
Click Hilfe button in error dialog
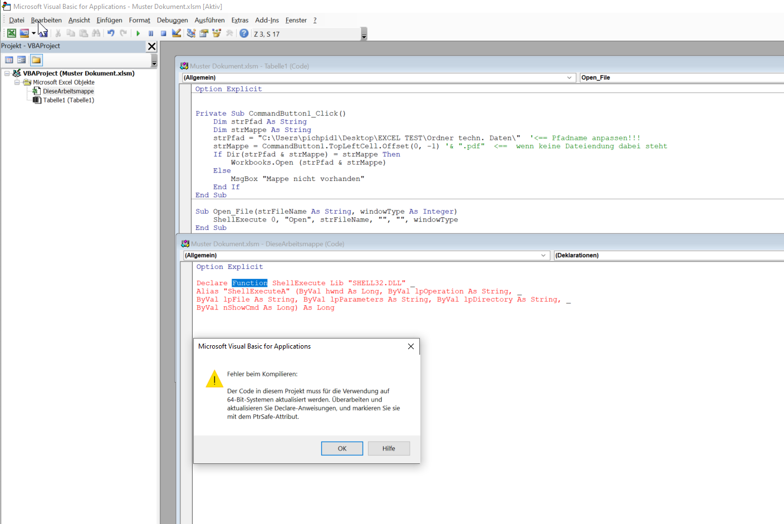389,448
